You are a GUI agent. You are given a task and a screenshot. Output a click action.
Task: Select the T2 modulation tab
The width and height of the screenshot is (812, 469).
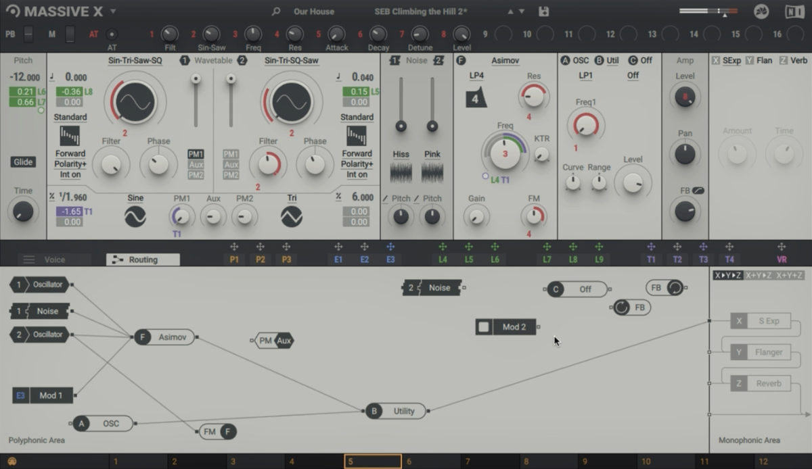pyautogui.click(x=677, y=260)
